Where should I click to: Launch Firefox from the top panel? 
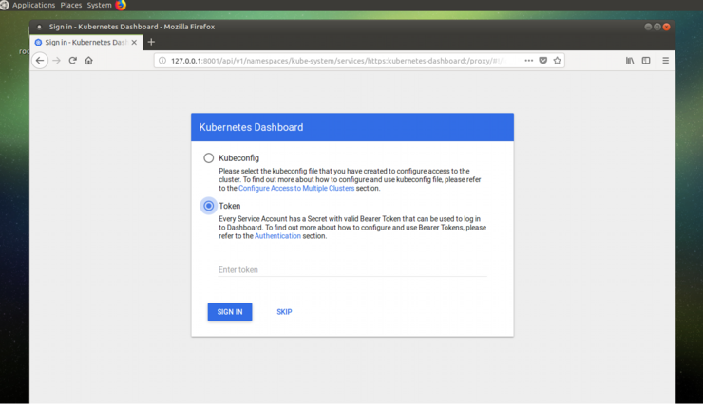point(121,5)
